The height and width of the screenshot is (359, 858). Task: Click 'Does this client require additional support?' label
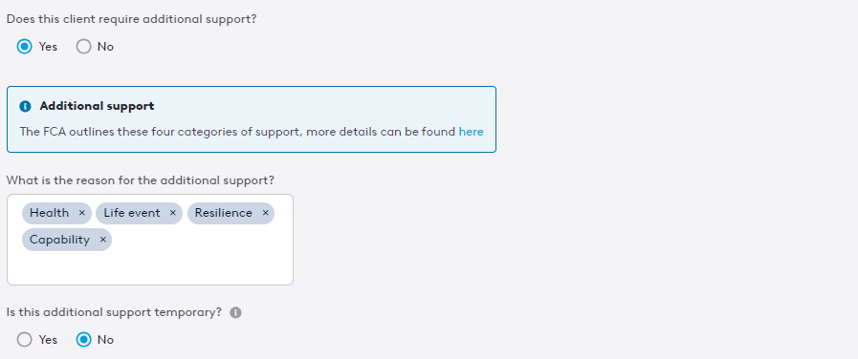131,19
